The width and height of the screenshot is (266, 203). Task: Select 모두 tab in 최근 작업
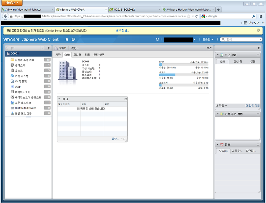222,62
